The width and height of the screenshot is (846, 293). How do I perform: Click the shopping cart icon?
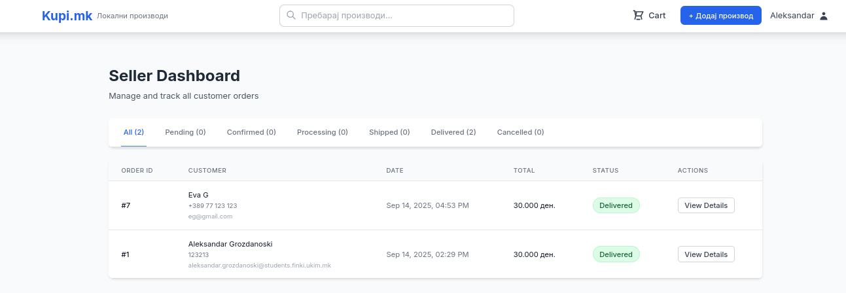(638, 16)
